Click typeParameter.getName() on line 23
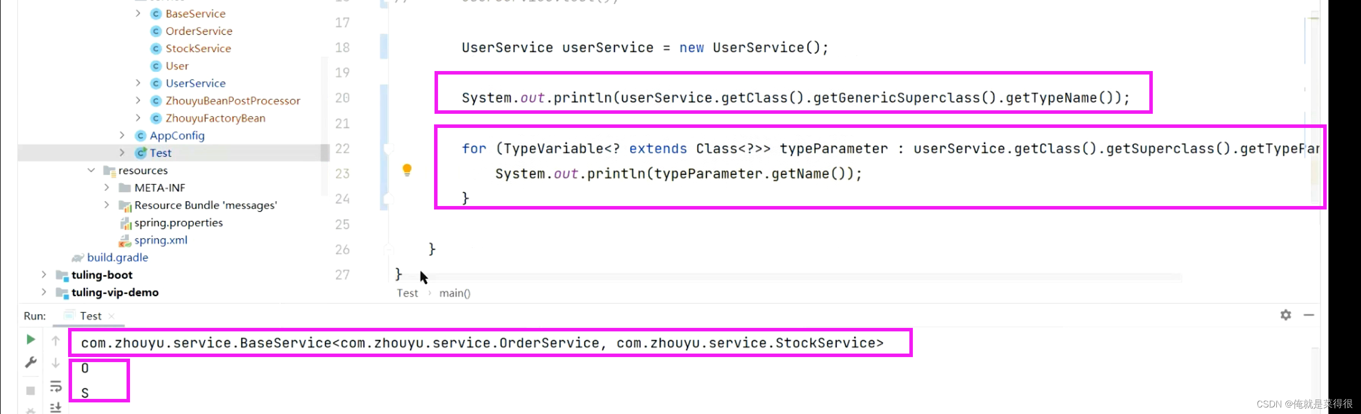 [750, 174]
